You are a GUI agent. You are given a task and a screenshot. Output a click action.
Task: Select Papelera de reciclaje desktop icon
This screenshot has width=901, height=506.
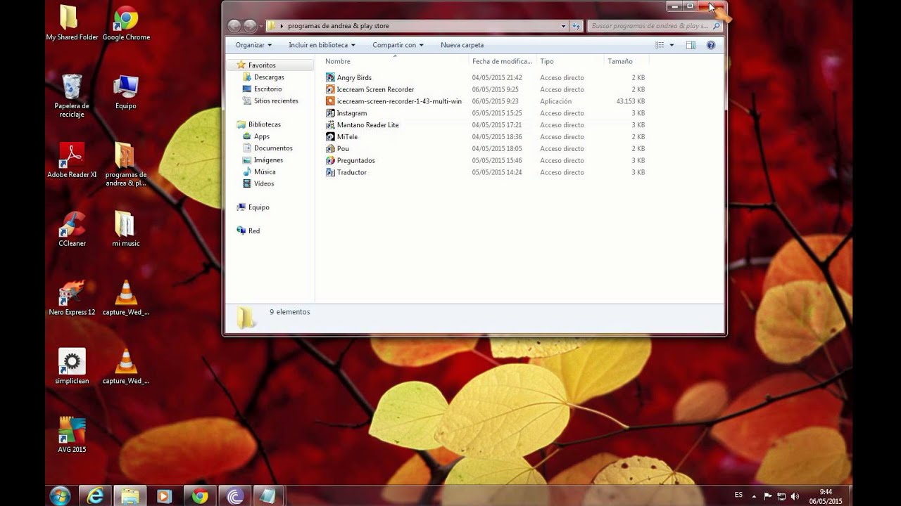72,96
